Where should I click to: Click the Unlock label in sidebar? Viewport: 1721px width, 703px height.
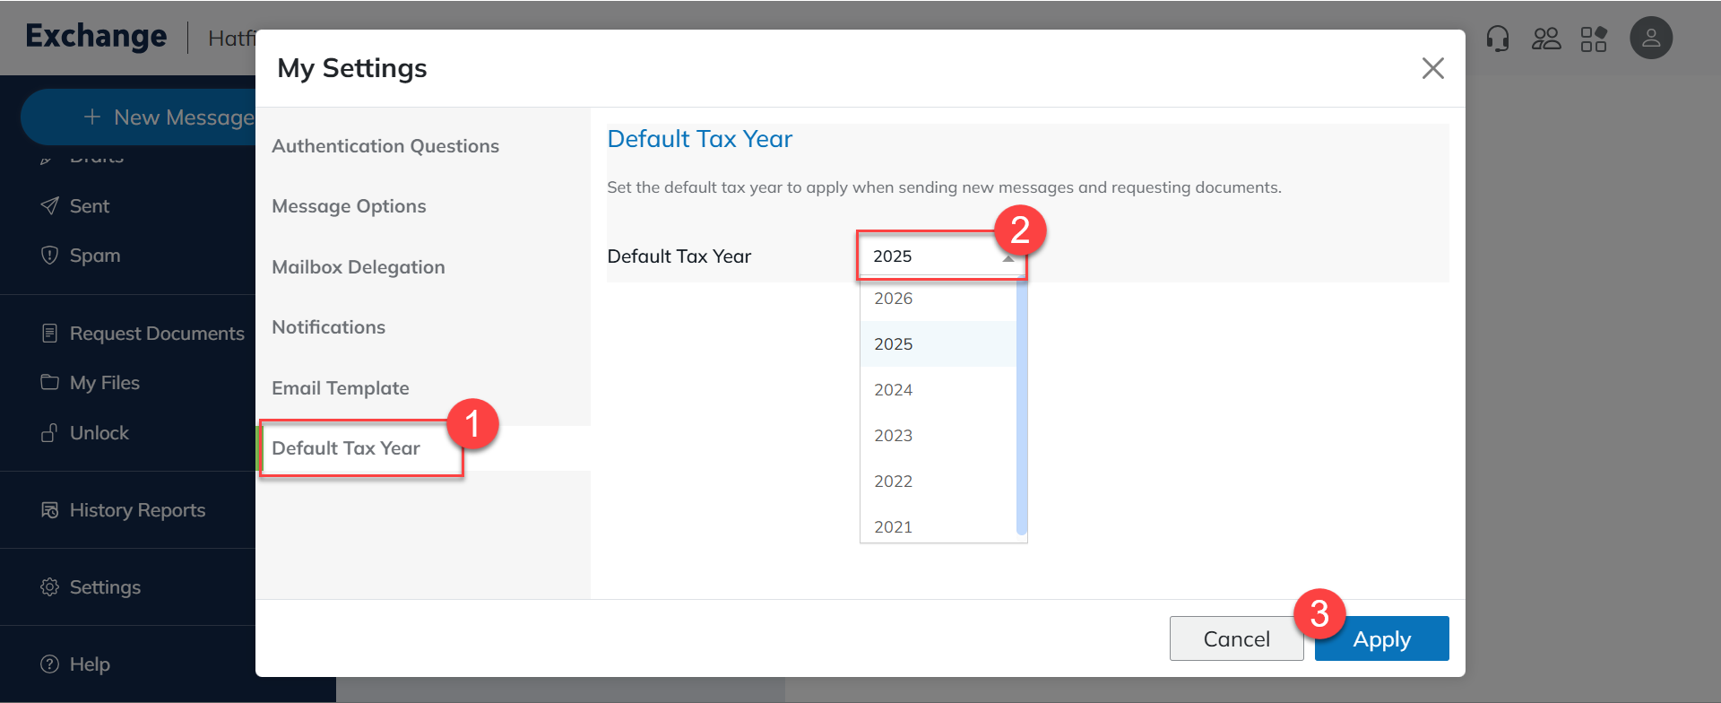click(x=99, y=433)
